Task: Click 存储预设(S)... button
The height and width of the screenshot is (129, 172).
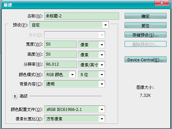Action: (x=146, y=35)
